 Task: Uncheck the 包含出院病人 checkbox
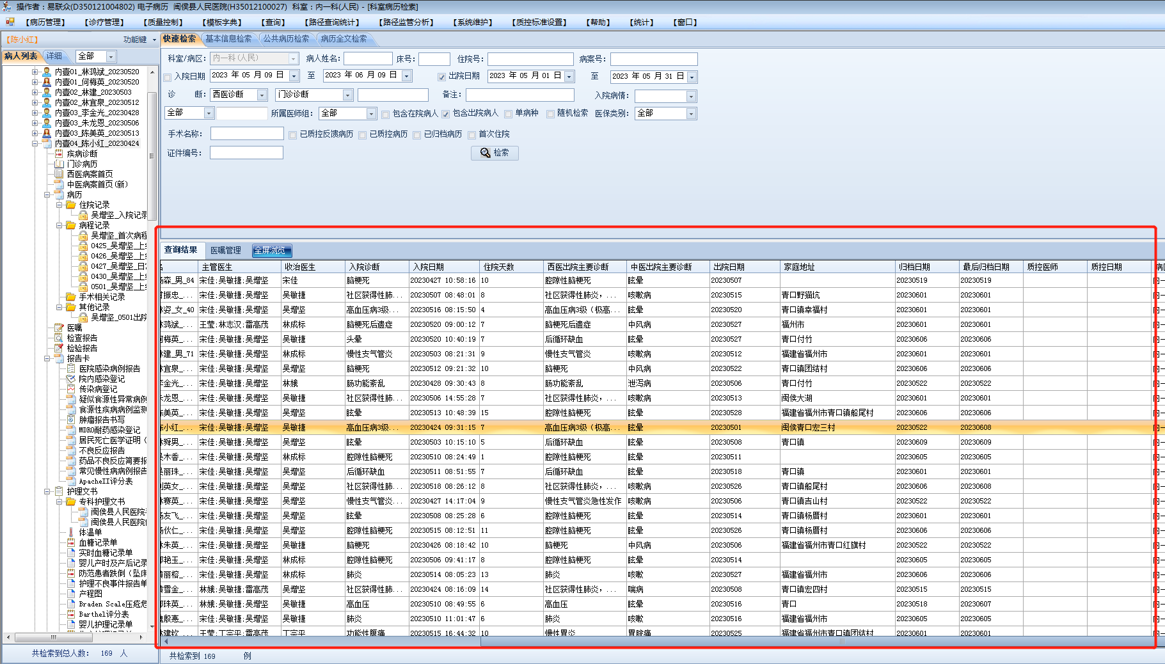click(x=446, y=115)
